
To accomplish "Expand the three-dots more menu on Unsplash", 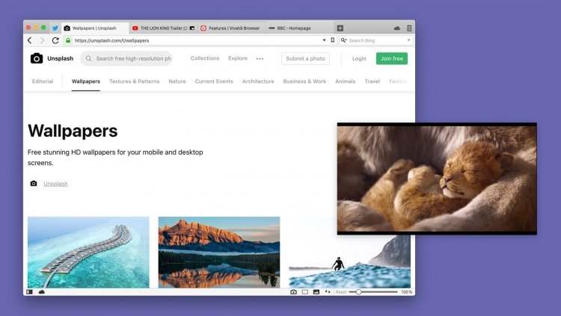I will click(260, 58).
